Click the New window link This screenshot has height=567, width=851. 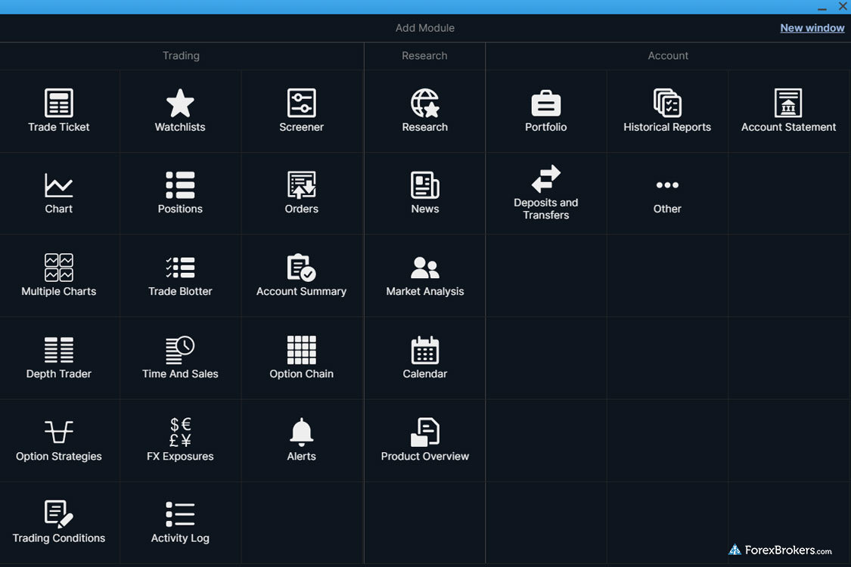[812, 28]
